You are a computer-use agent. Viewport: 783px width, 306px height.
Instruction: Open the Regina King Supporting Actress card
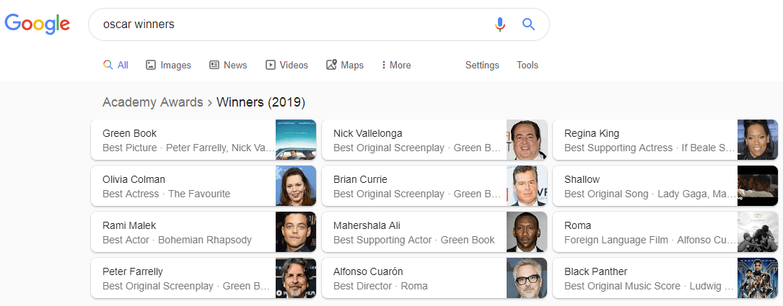(665, 140)
